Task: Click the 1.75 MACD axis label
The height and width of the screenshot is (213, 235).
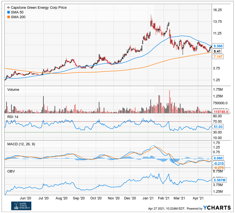Action: point(216,143)
